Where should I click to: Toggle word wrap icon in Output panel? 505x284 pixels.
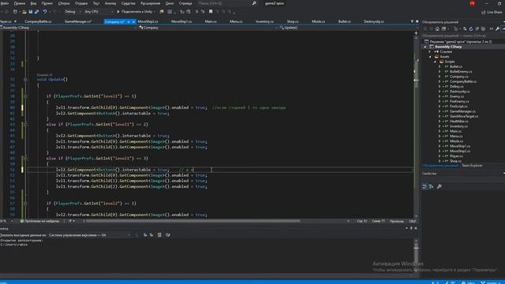(x=168, y=235)
